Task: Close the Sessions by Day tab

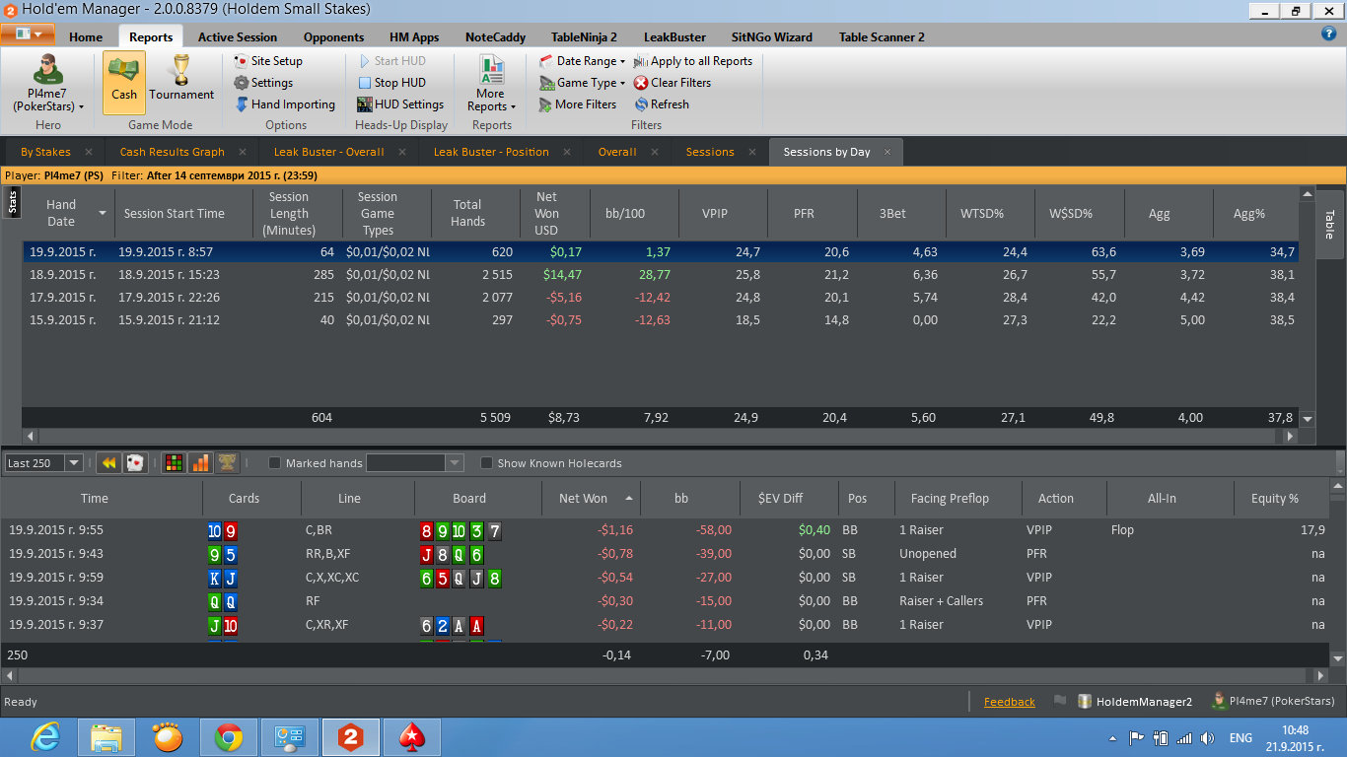Action: 887,152
